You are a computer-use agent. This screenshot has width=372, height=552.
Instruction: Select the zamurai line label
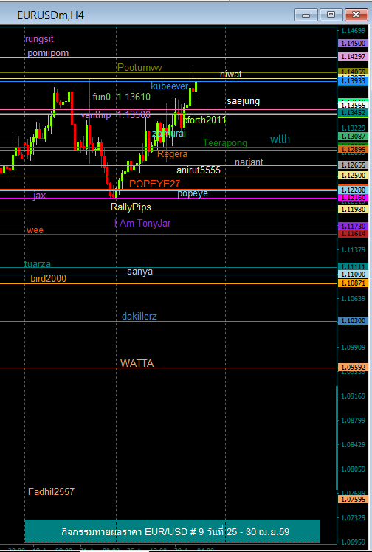point(168,134)
